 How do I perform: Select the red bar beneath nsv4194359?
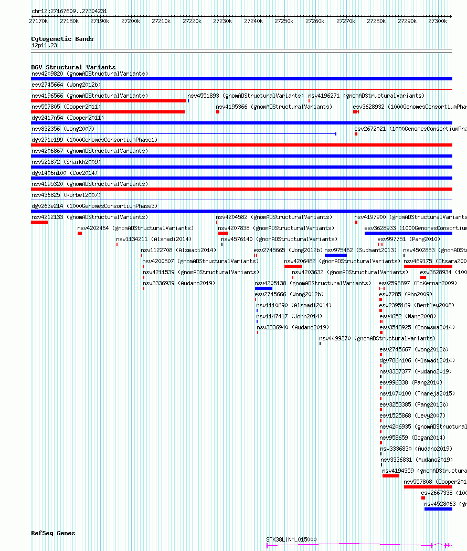click(391, 476)
